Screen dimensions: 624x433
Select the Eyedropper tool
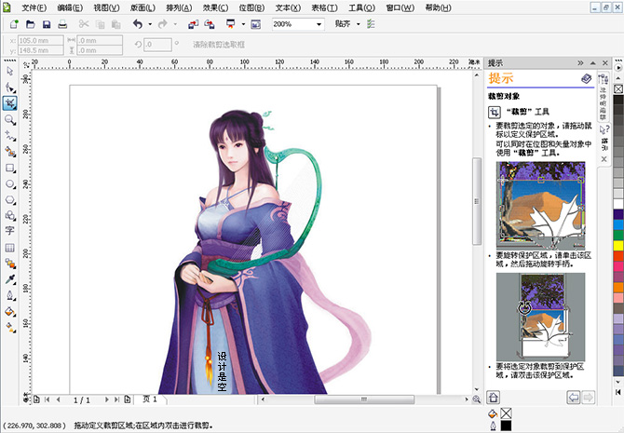[x=9, y=279]
